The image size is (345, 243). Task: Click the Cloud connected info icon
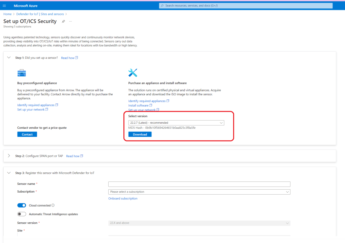click(53, 205)
